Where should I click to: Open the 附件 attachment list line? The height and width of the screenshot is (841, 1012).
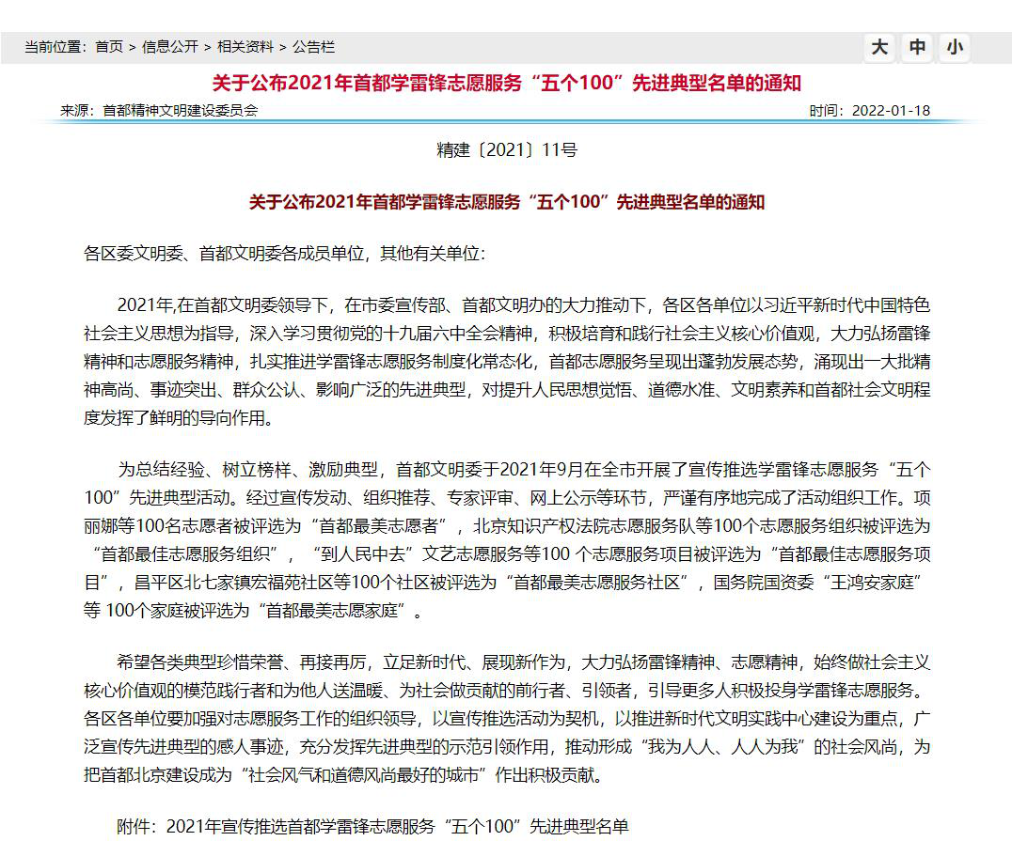click(x=372, y=827)
